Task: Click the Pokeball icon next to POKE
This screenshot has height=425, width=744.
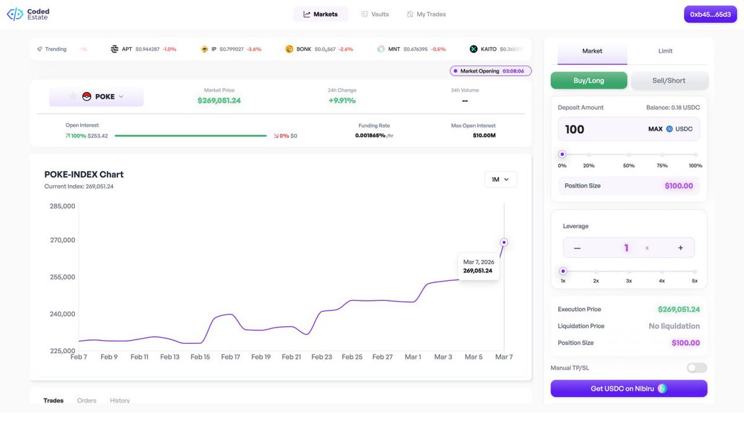Action: [x=87, y=97]
